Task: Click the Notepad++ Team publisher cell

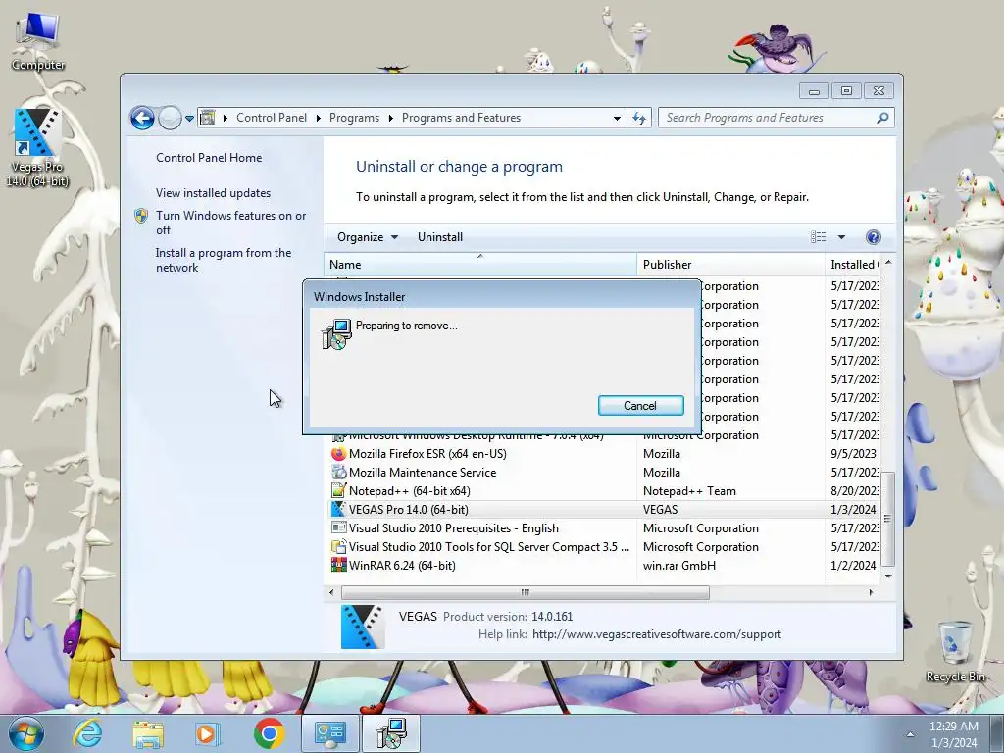Action: (689, 491)
